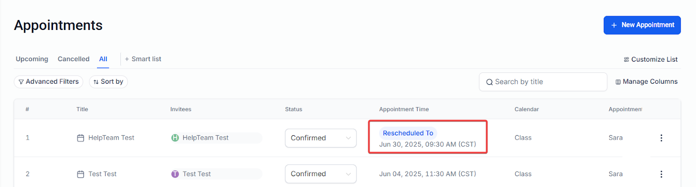Click the magnifier icon in the search box
696x187 pixels.
point(489,82)
